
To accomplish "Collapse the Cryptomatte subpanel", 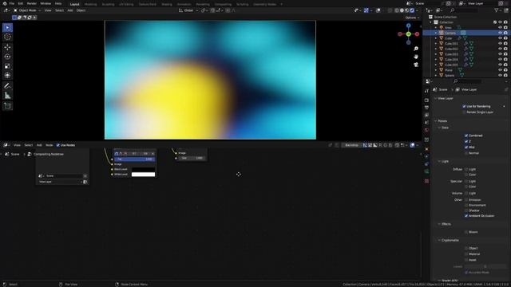I will (439, 240).
